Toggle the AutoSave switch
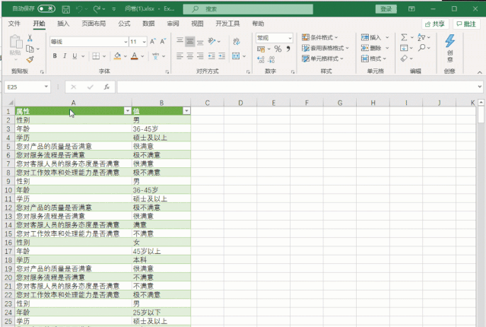Image resolution: width=486 pixels, height=327 pixels. (46, 8)
